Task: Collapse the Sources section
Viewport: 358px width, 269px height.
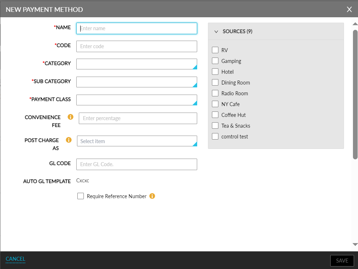Action: click(x=216, y=31)
